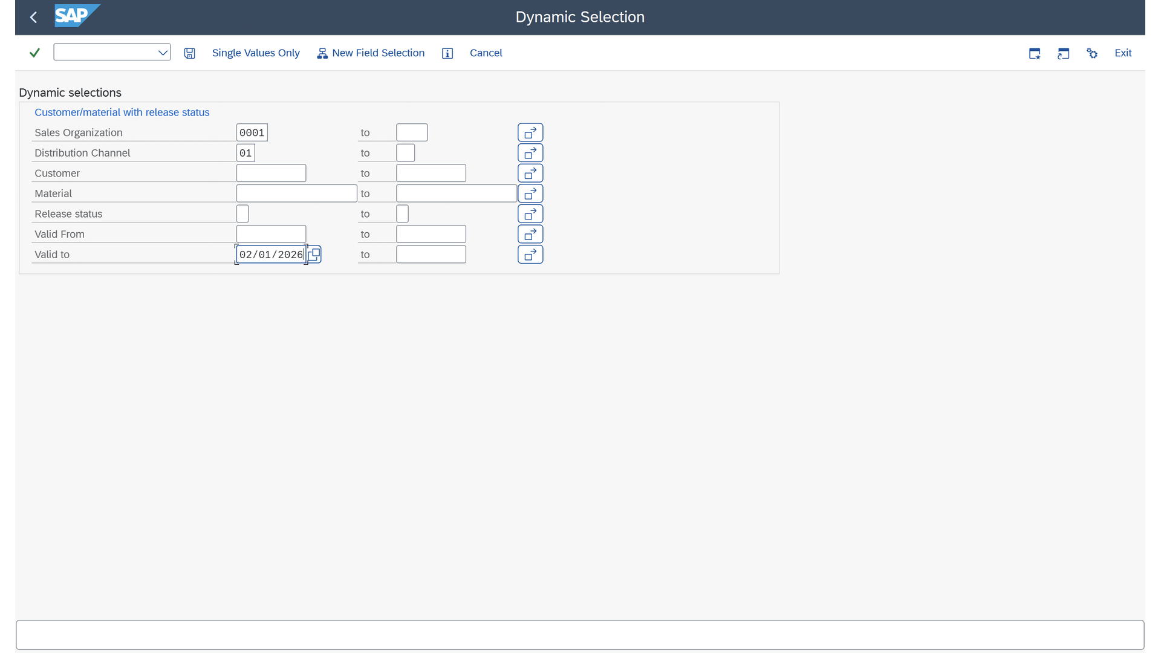Viewport: 1161px width, 653px height.
Task: Click the SAP logo
Action: click(x=77, y=16)
